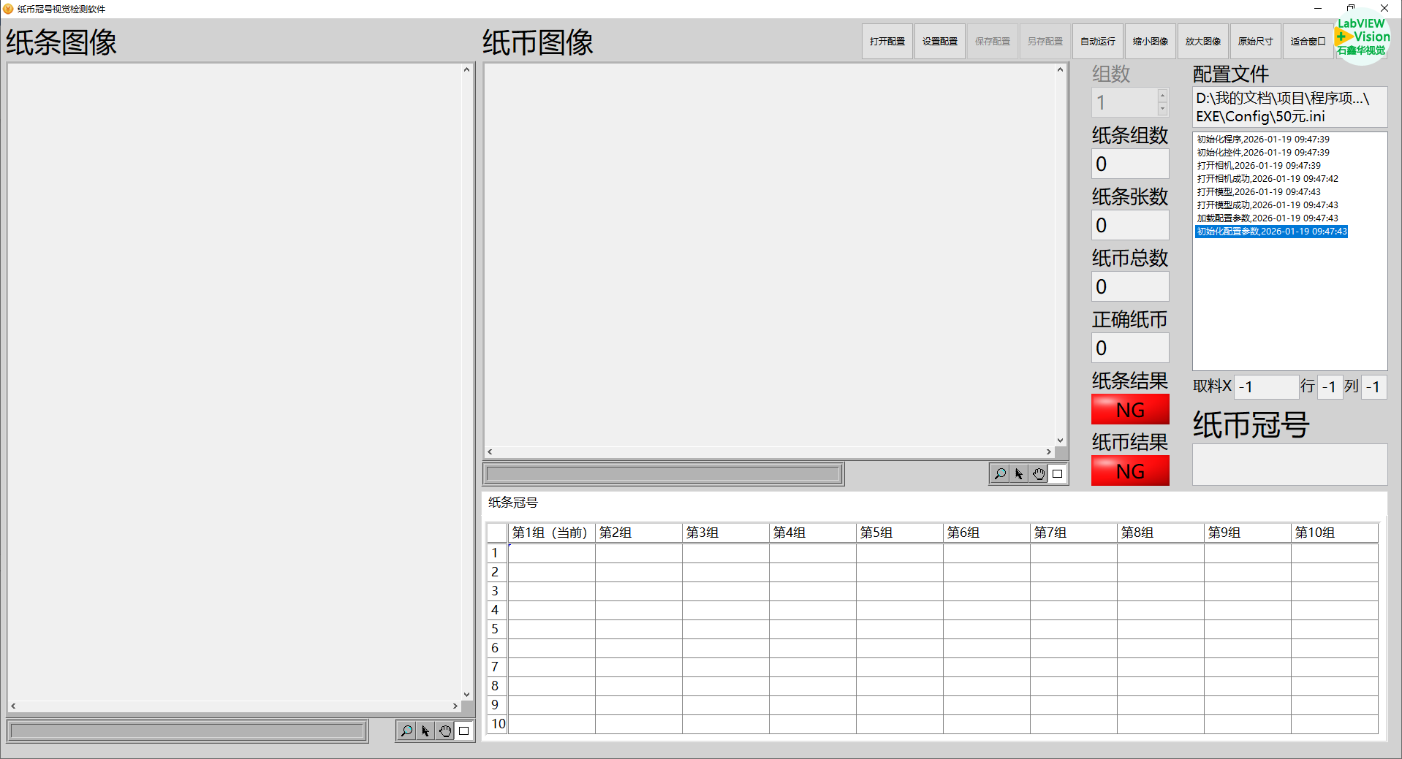Select the pointer tool under 纸条图像
Image resolution: width=1402 pixels, height=759 pixels.
pos(425,731)
